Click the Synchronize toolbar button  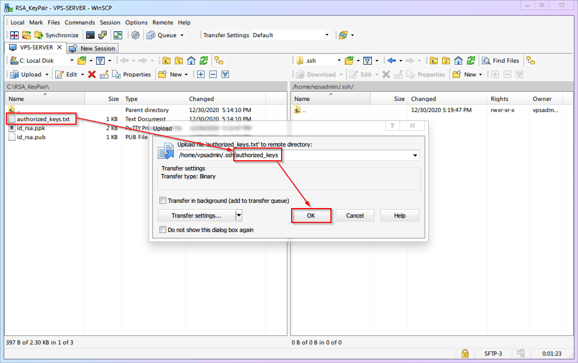click(56, 35)
